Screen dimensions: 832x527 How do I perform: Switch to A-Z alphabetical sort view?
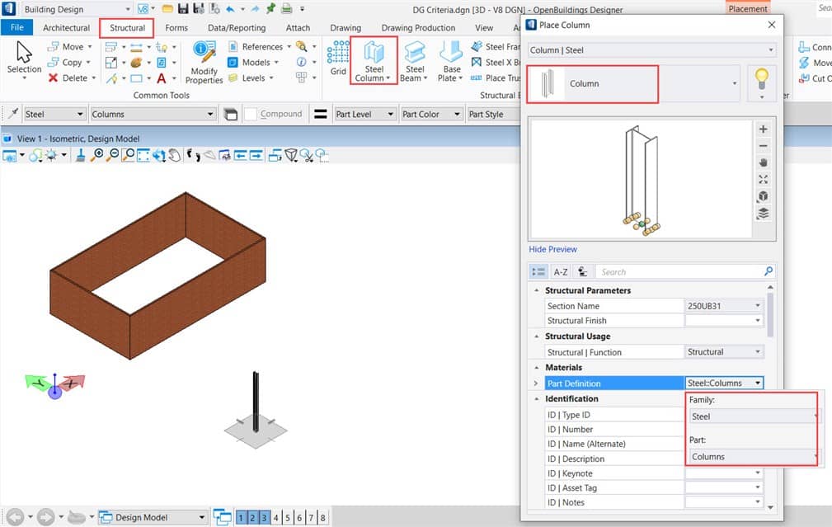coord(560,271)
